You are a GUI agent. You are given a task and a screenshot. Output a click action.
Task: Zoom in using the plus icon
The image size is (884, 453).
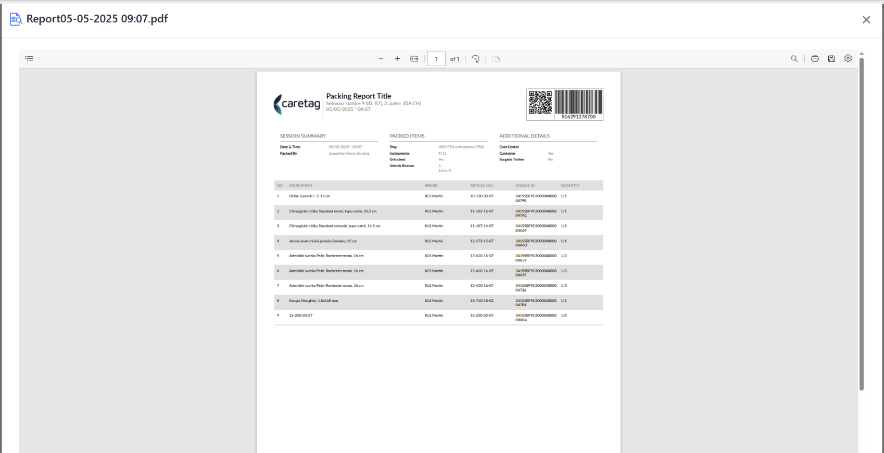(397, 59)
